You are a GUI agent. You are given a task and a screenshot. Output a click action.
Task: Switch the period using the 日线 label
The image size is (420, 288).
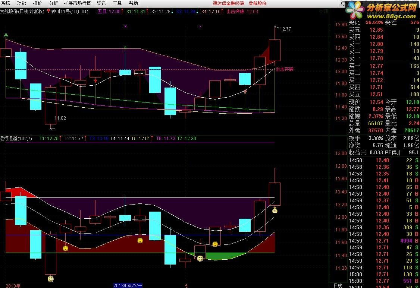338,286
